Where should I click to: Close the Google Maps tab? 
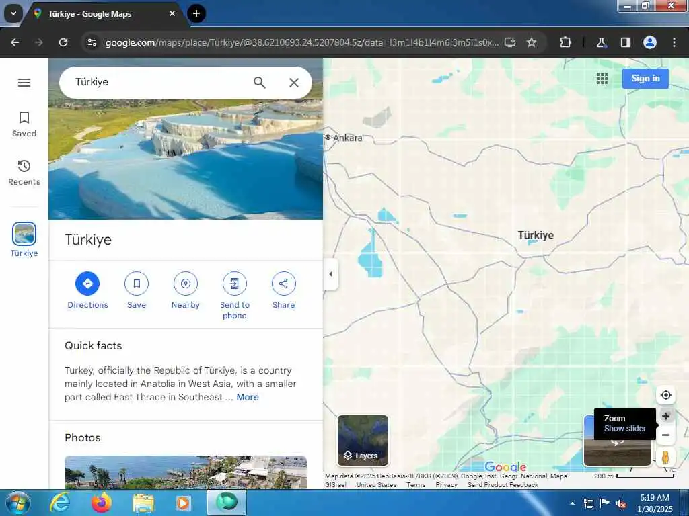click(x=172, y=13)
